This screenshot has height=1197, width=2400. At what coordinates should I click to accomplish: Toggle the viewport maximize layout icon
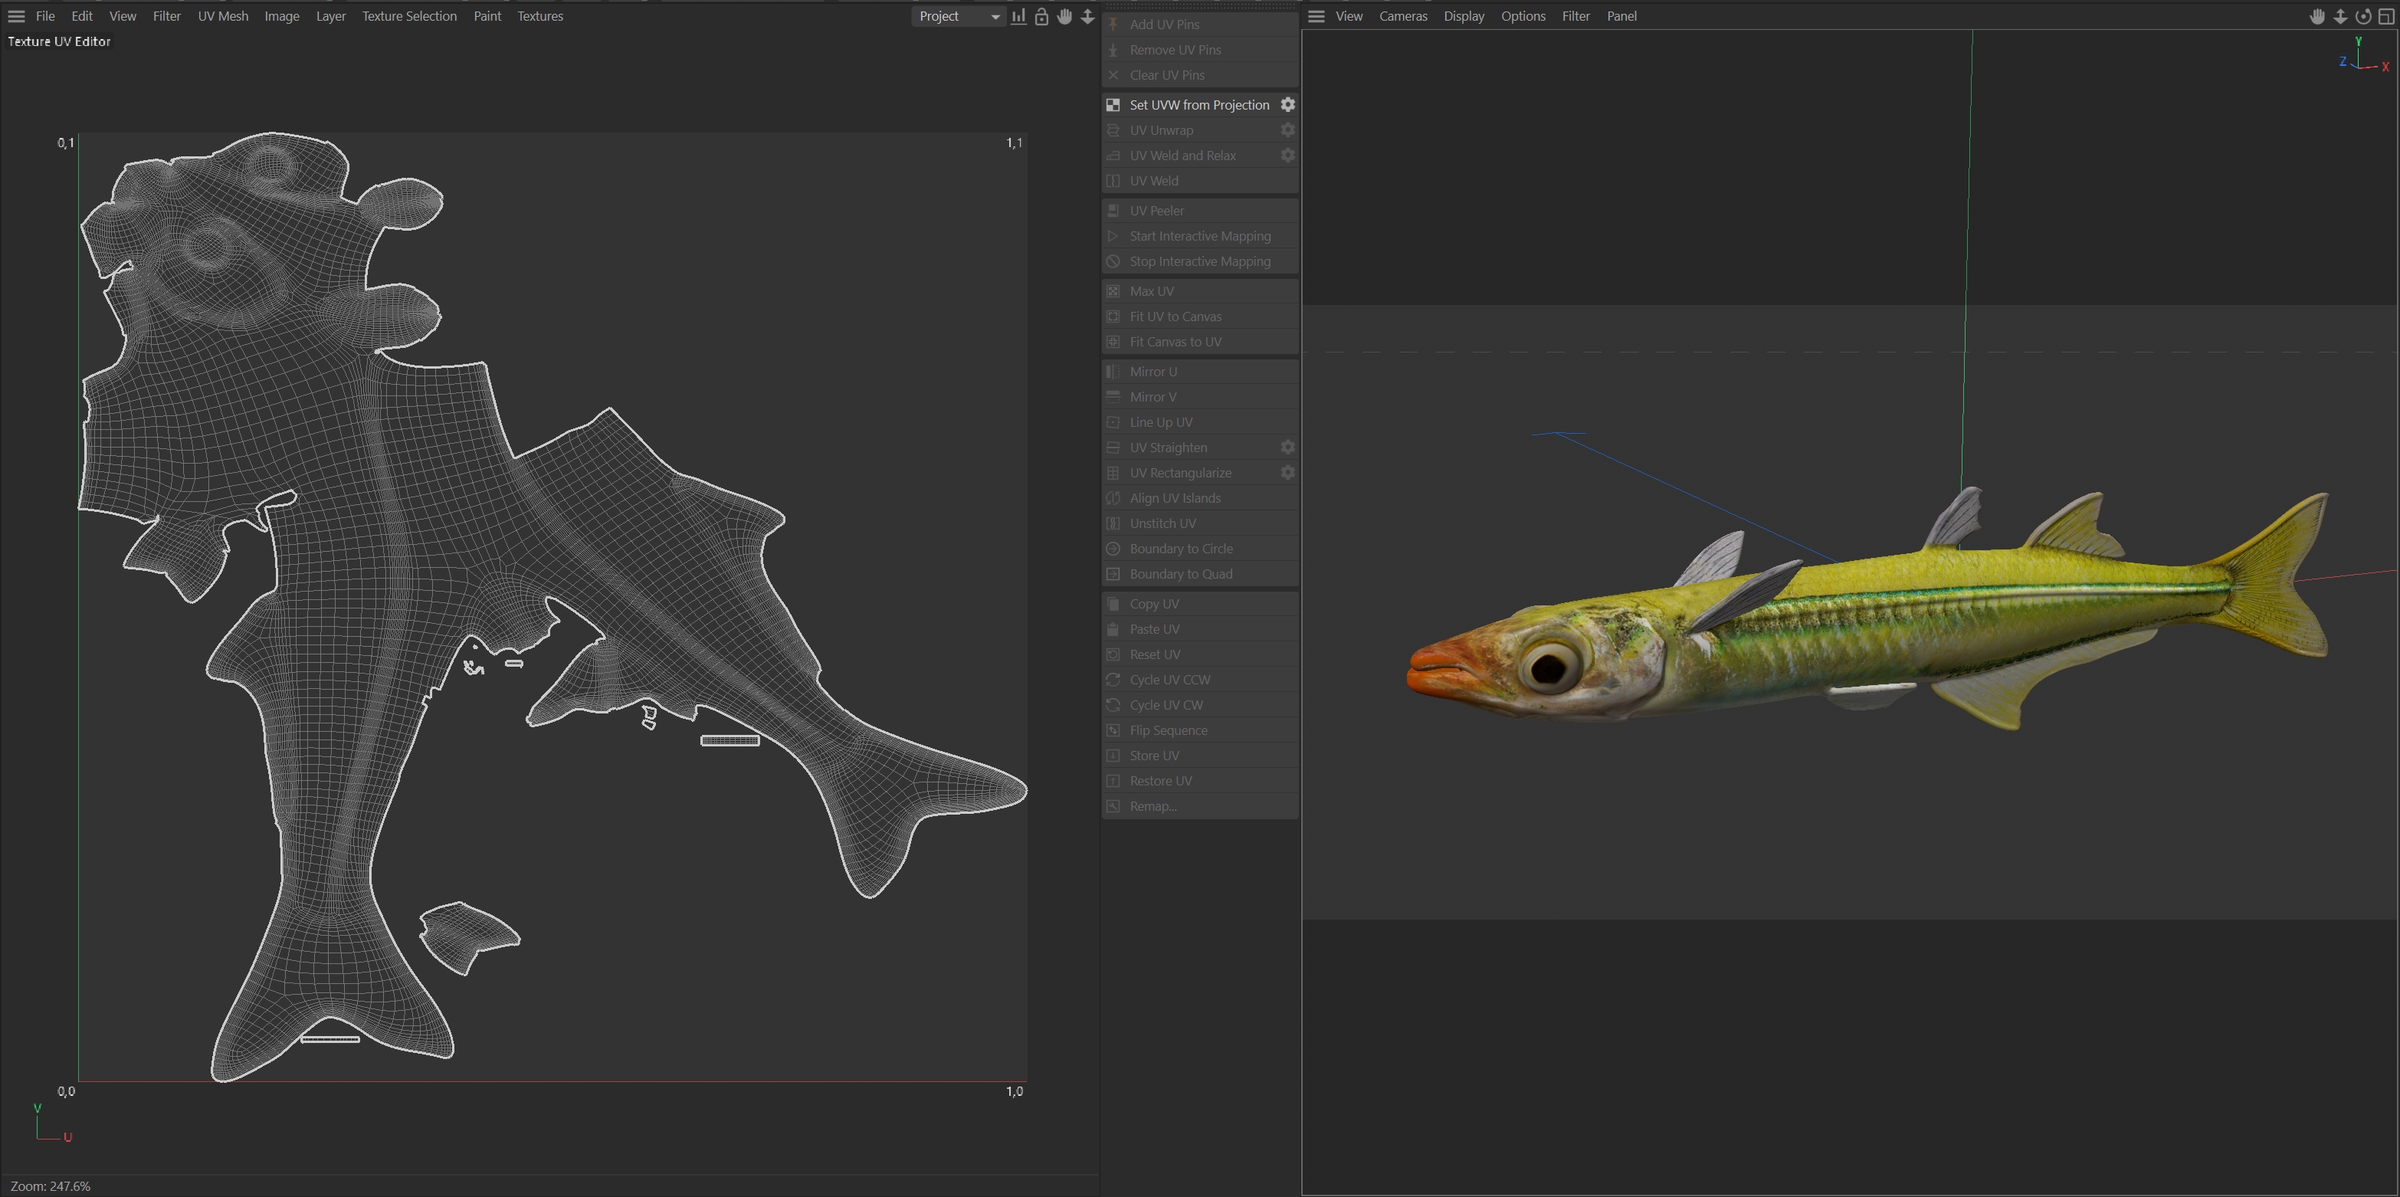[x=2386, y=16]
